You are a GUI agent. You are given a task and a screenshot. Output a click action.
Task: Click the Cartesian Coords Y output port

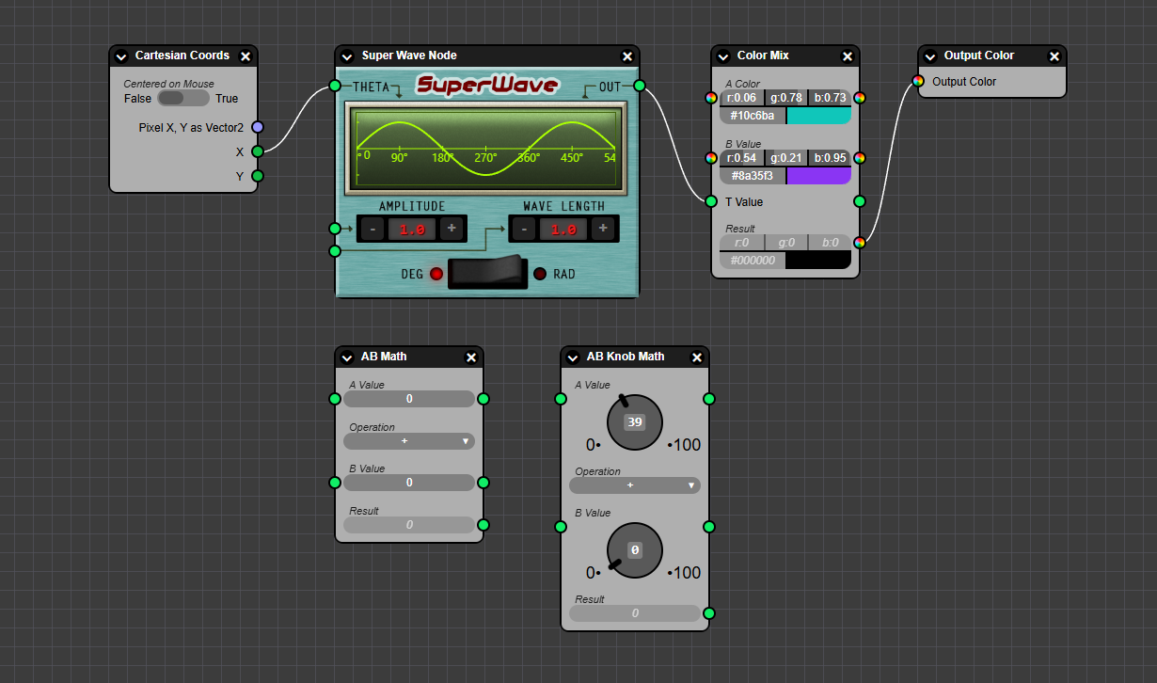coord(258,176)
